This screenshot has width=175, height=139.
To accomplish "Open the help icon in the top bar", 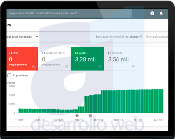I will coord(152,13).
